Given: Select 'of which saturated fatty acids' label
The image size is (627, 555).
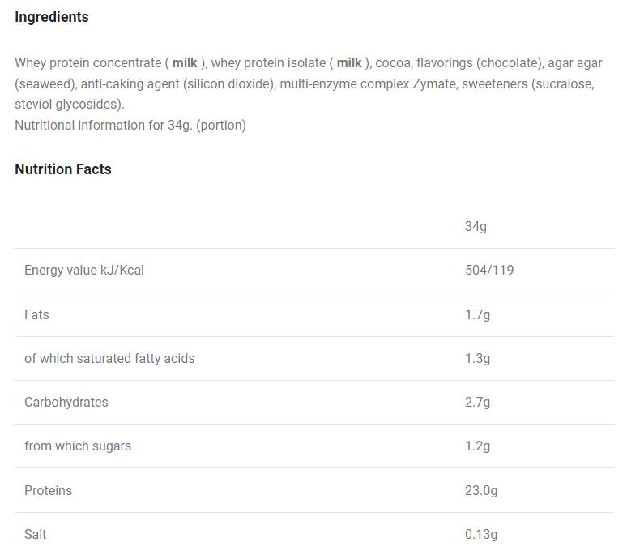Looking at the screenshot, I should (109, 358).
